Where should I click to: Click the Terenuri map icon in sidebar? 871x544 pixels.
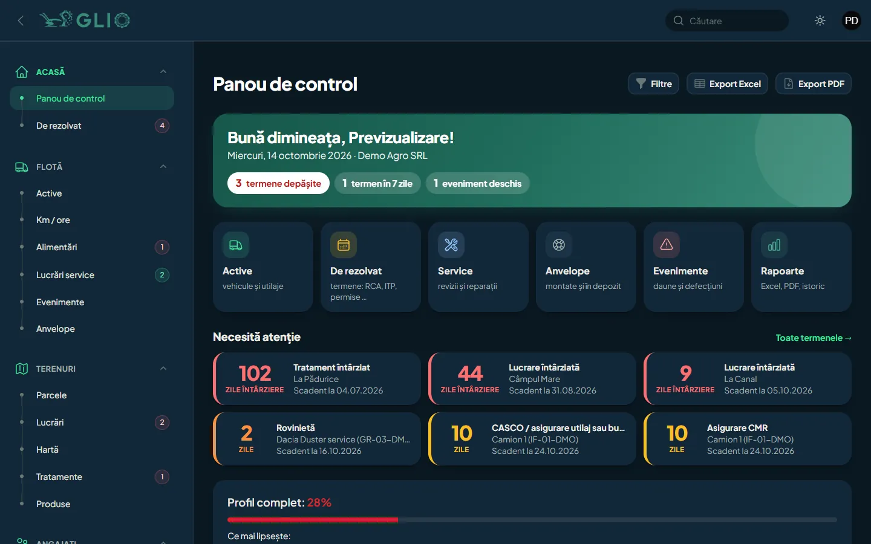22,369
